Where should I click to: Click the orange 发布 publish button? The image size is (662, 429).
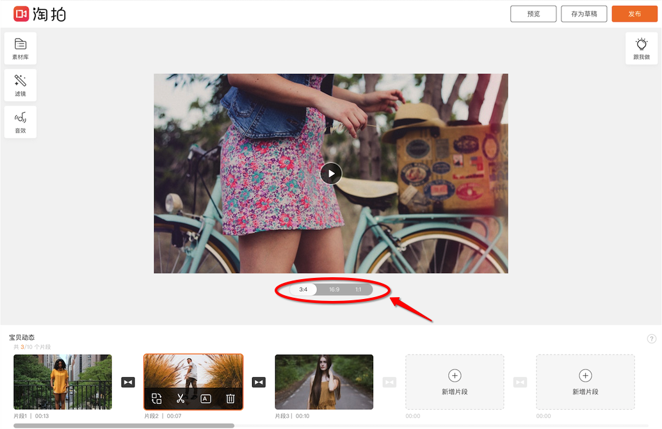pos(634,14)
